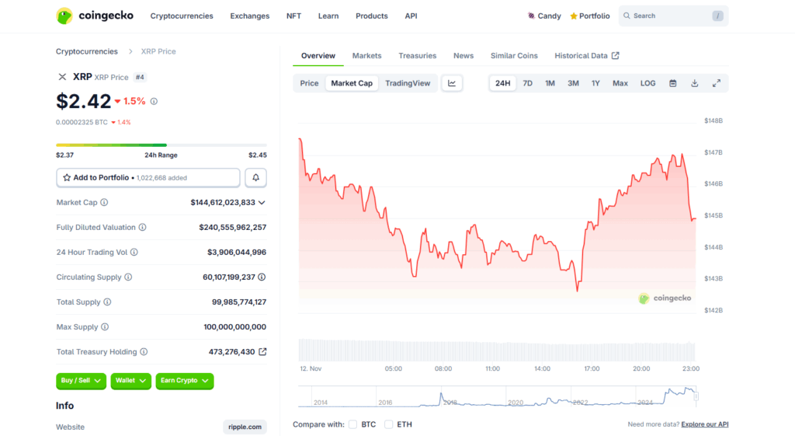Viewport: 795px width, 436px height.
Task: Click the price alert bell icon
Action: click(255, 178)
